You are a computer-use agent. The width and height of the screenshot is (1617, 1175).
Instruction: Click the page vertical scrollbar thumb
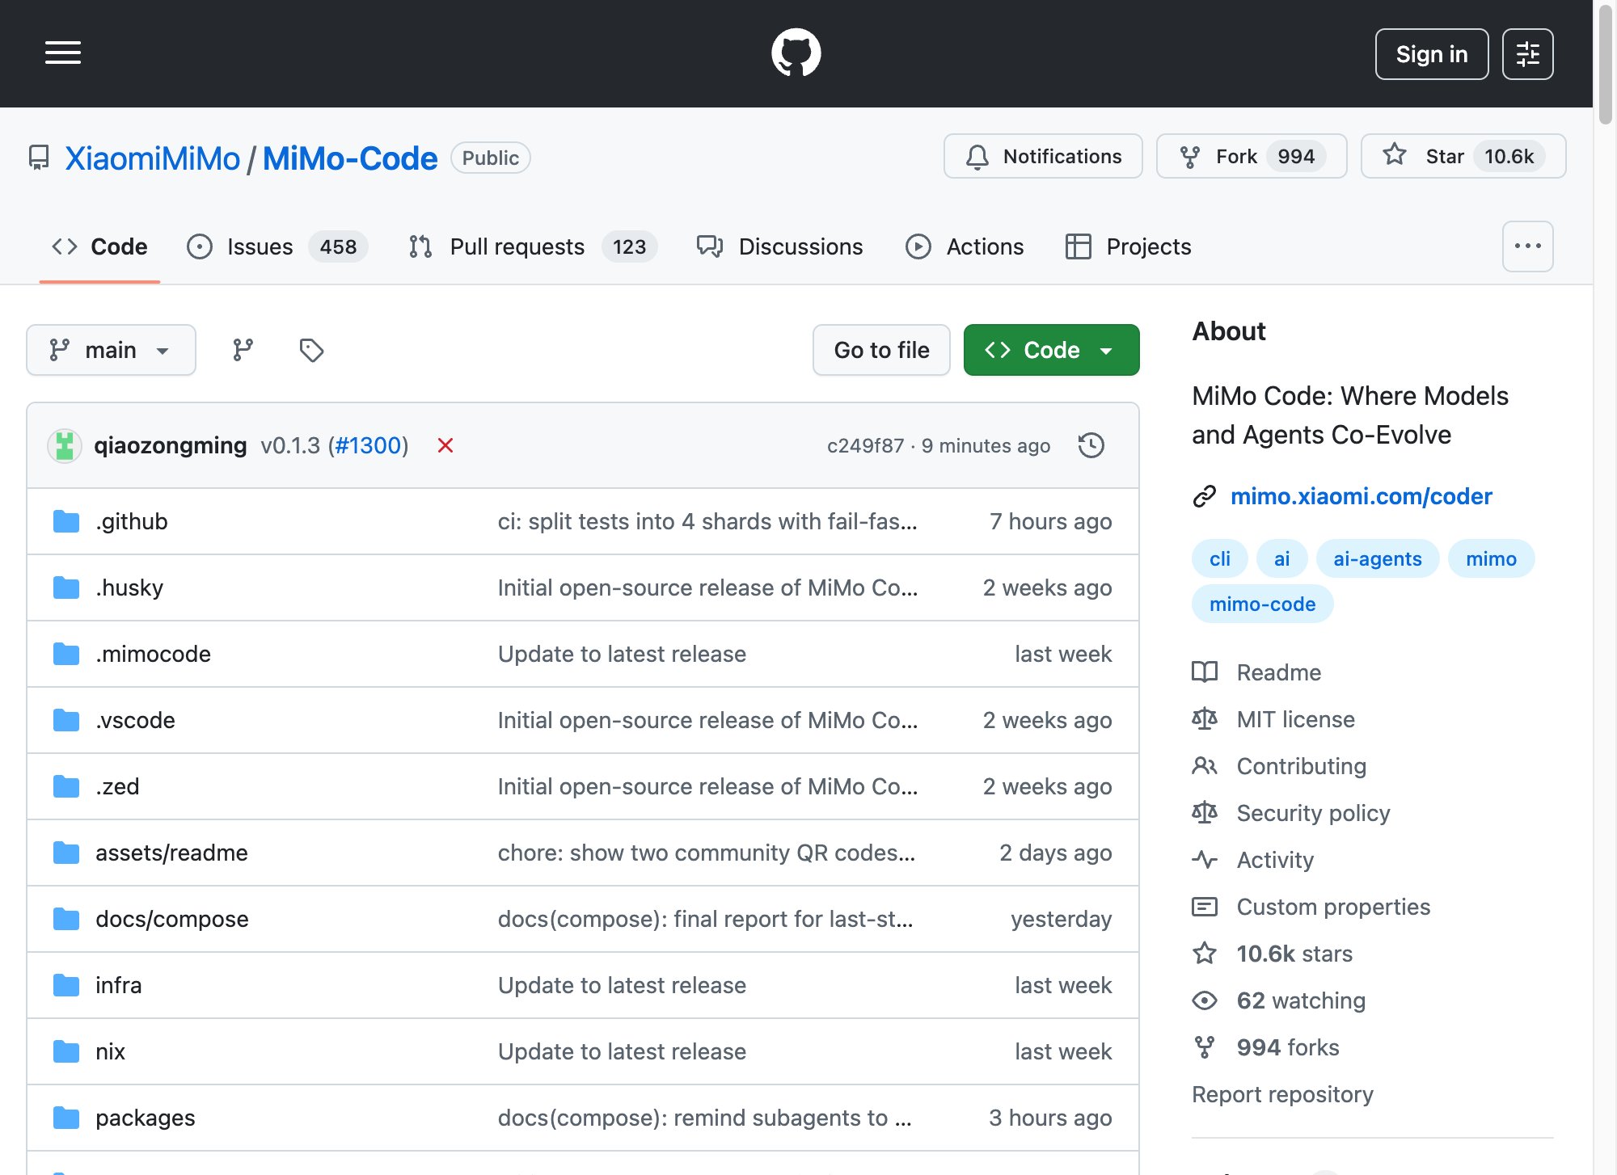point(1605,63)
